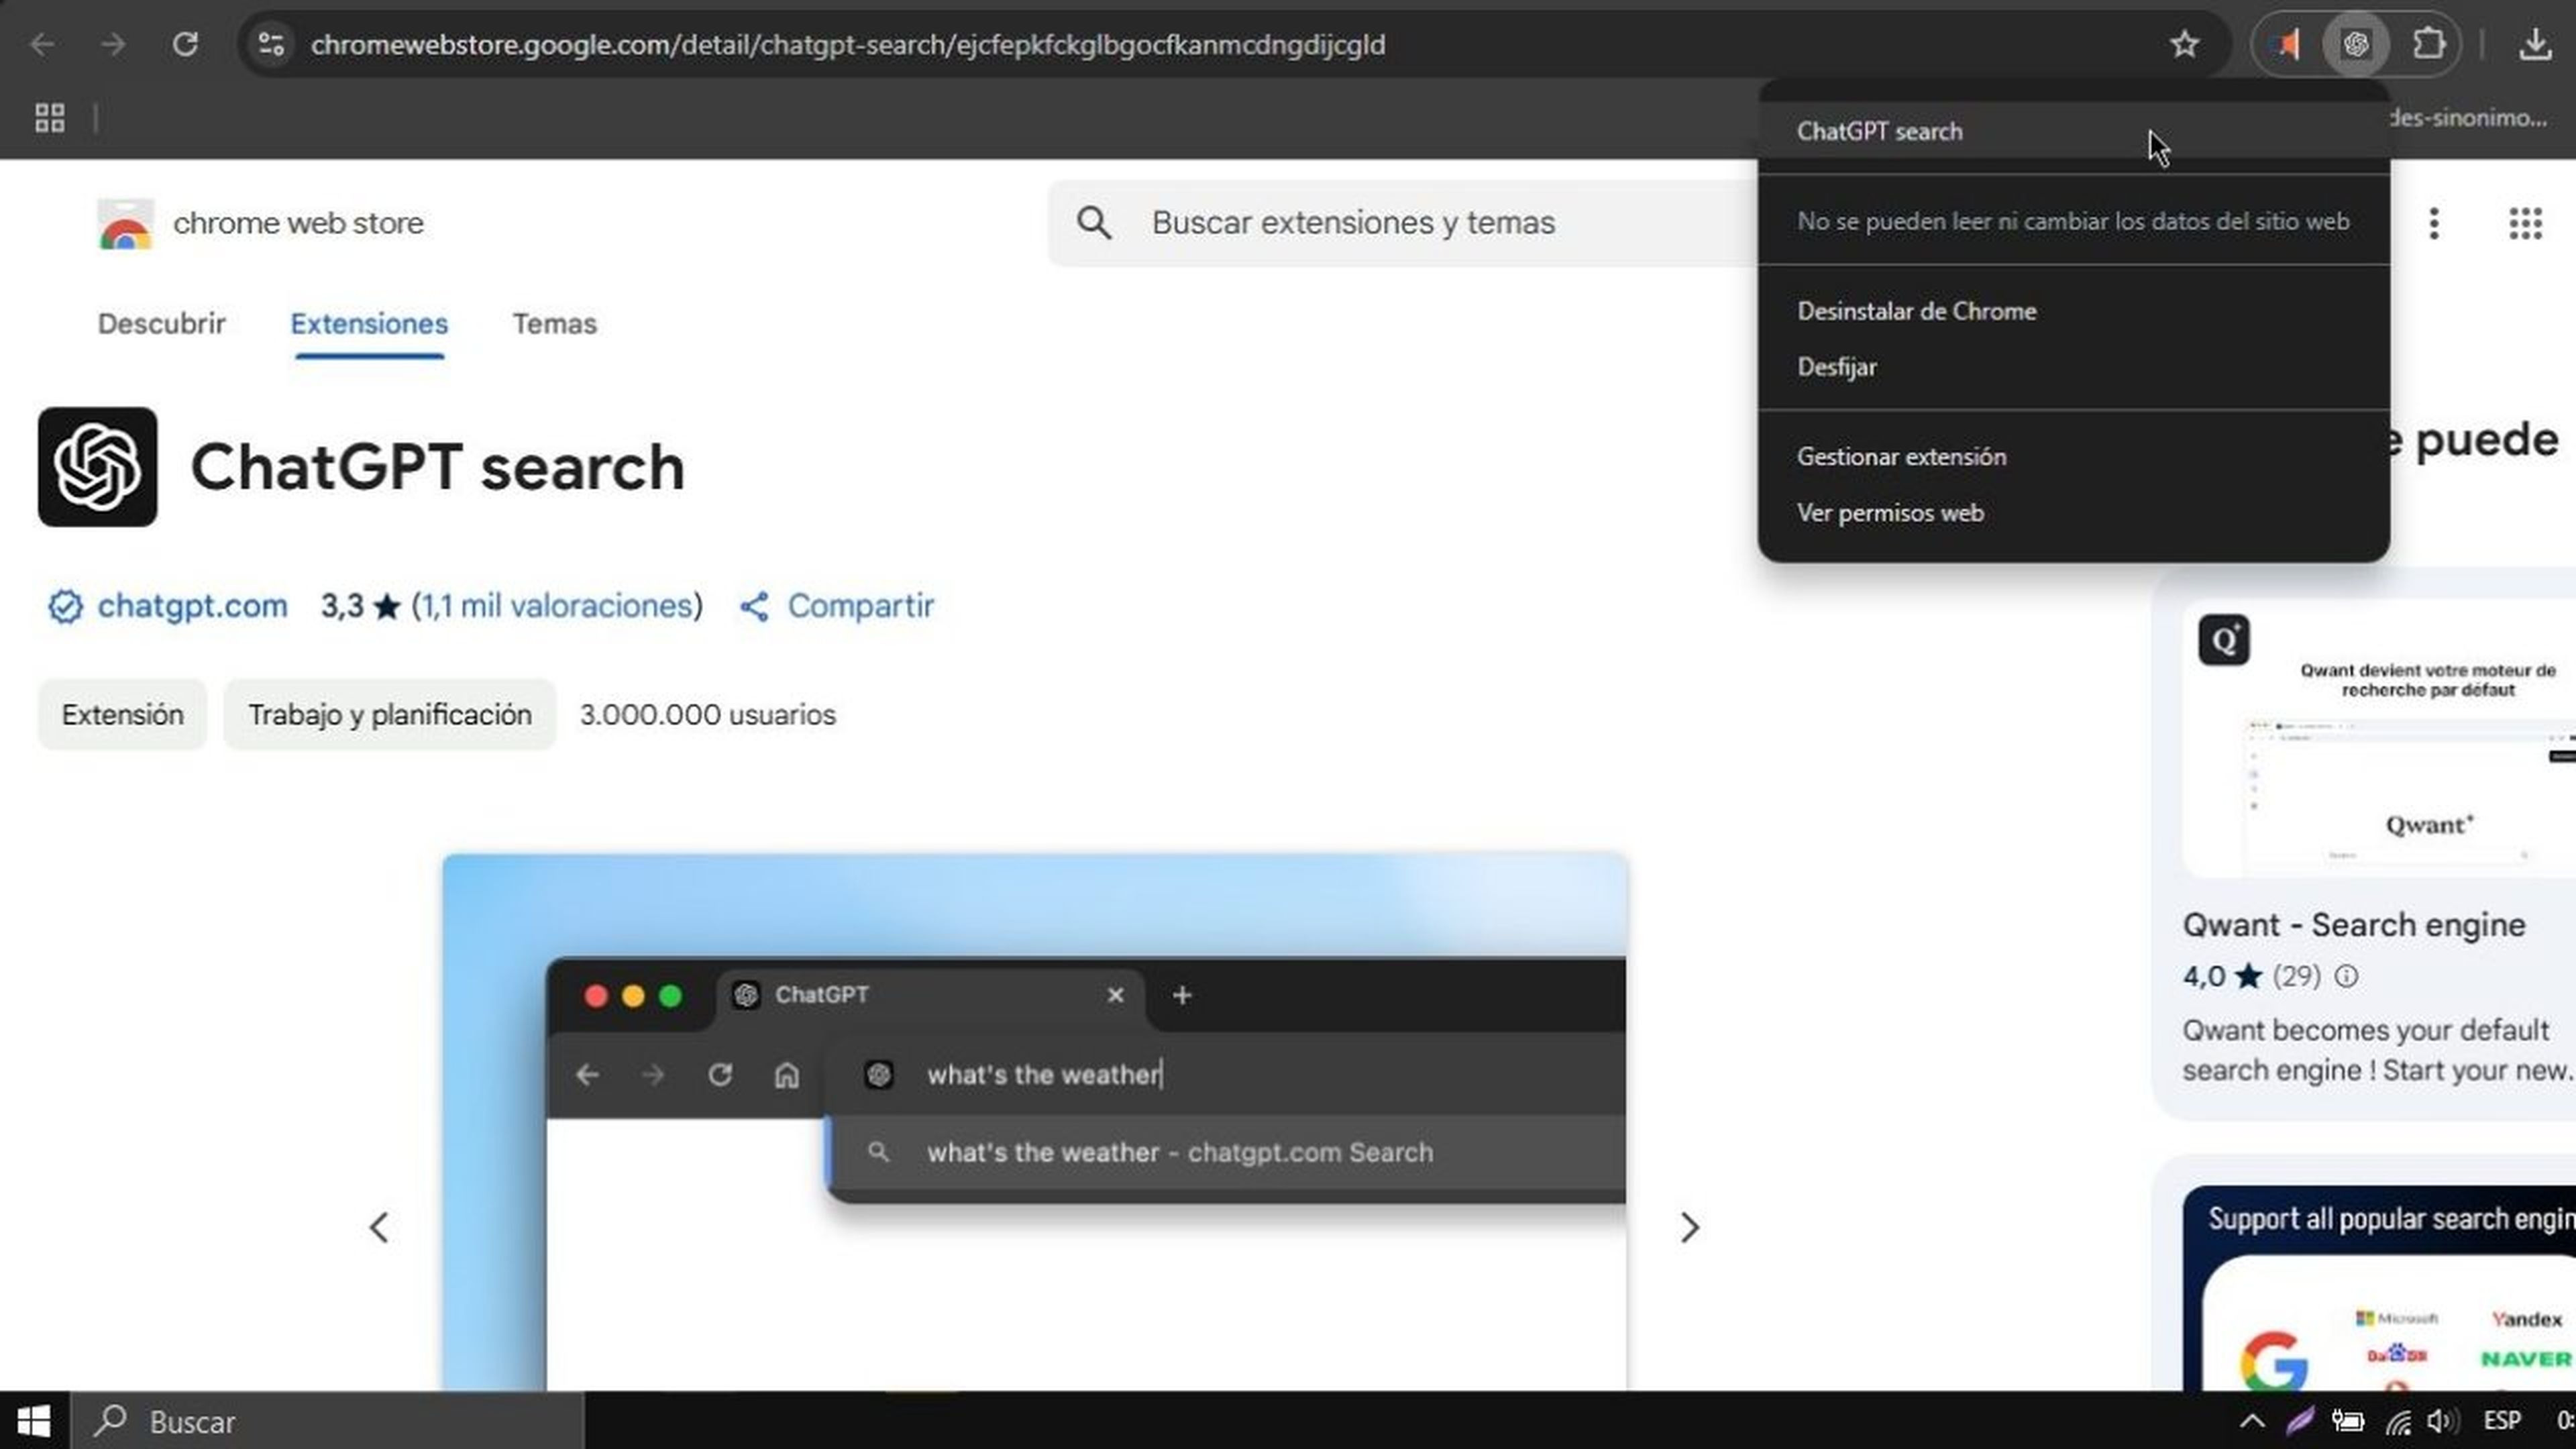Open the Extensions puzzle piece menu

(x=2429, y=44)
